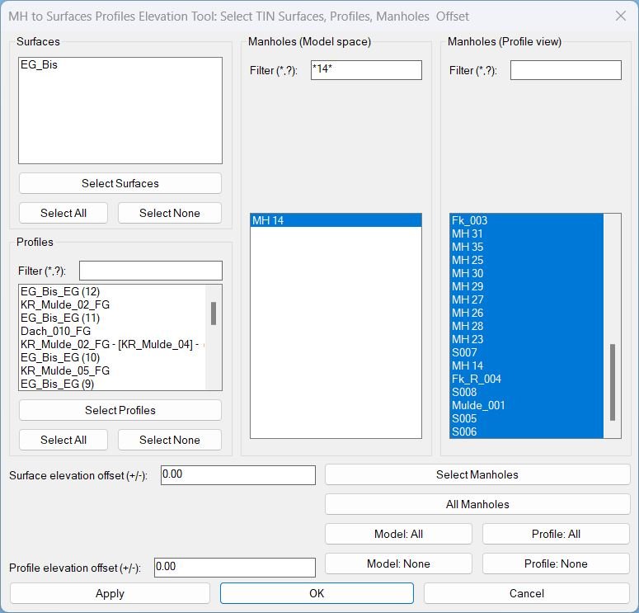Viewport: 639px width, 613px height.
Task: Click Select All under Surfaces
Action: click(x=63, y=213)
